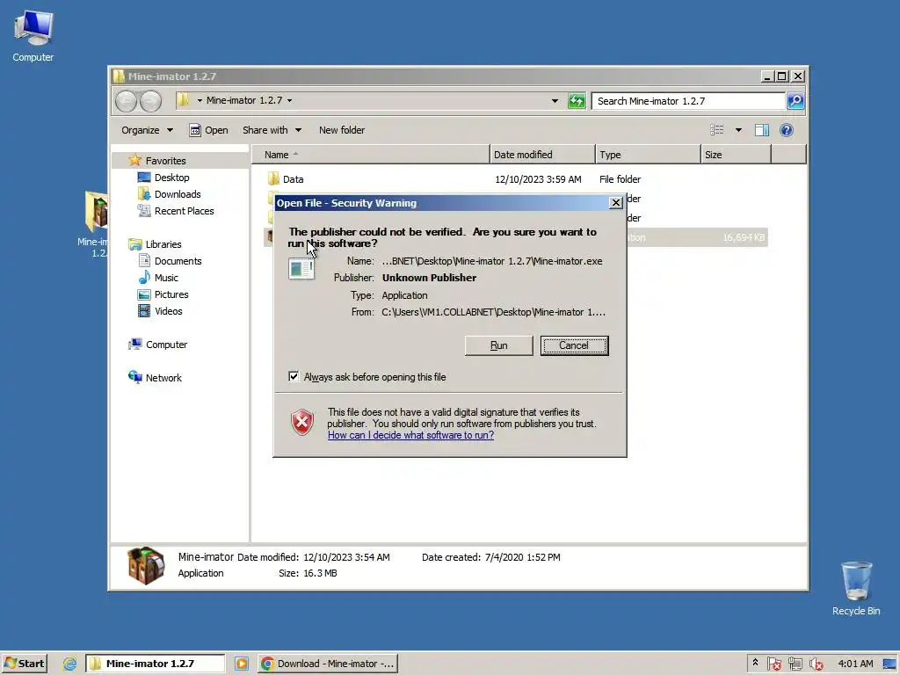This screenshot has width=900, height=675.
Task: Sort by Size column header
Action: click(x=736, y=155)
